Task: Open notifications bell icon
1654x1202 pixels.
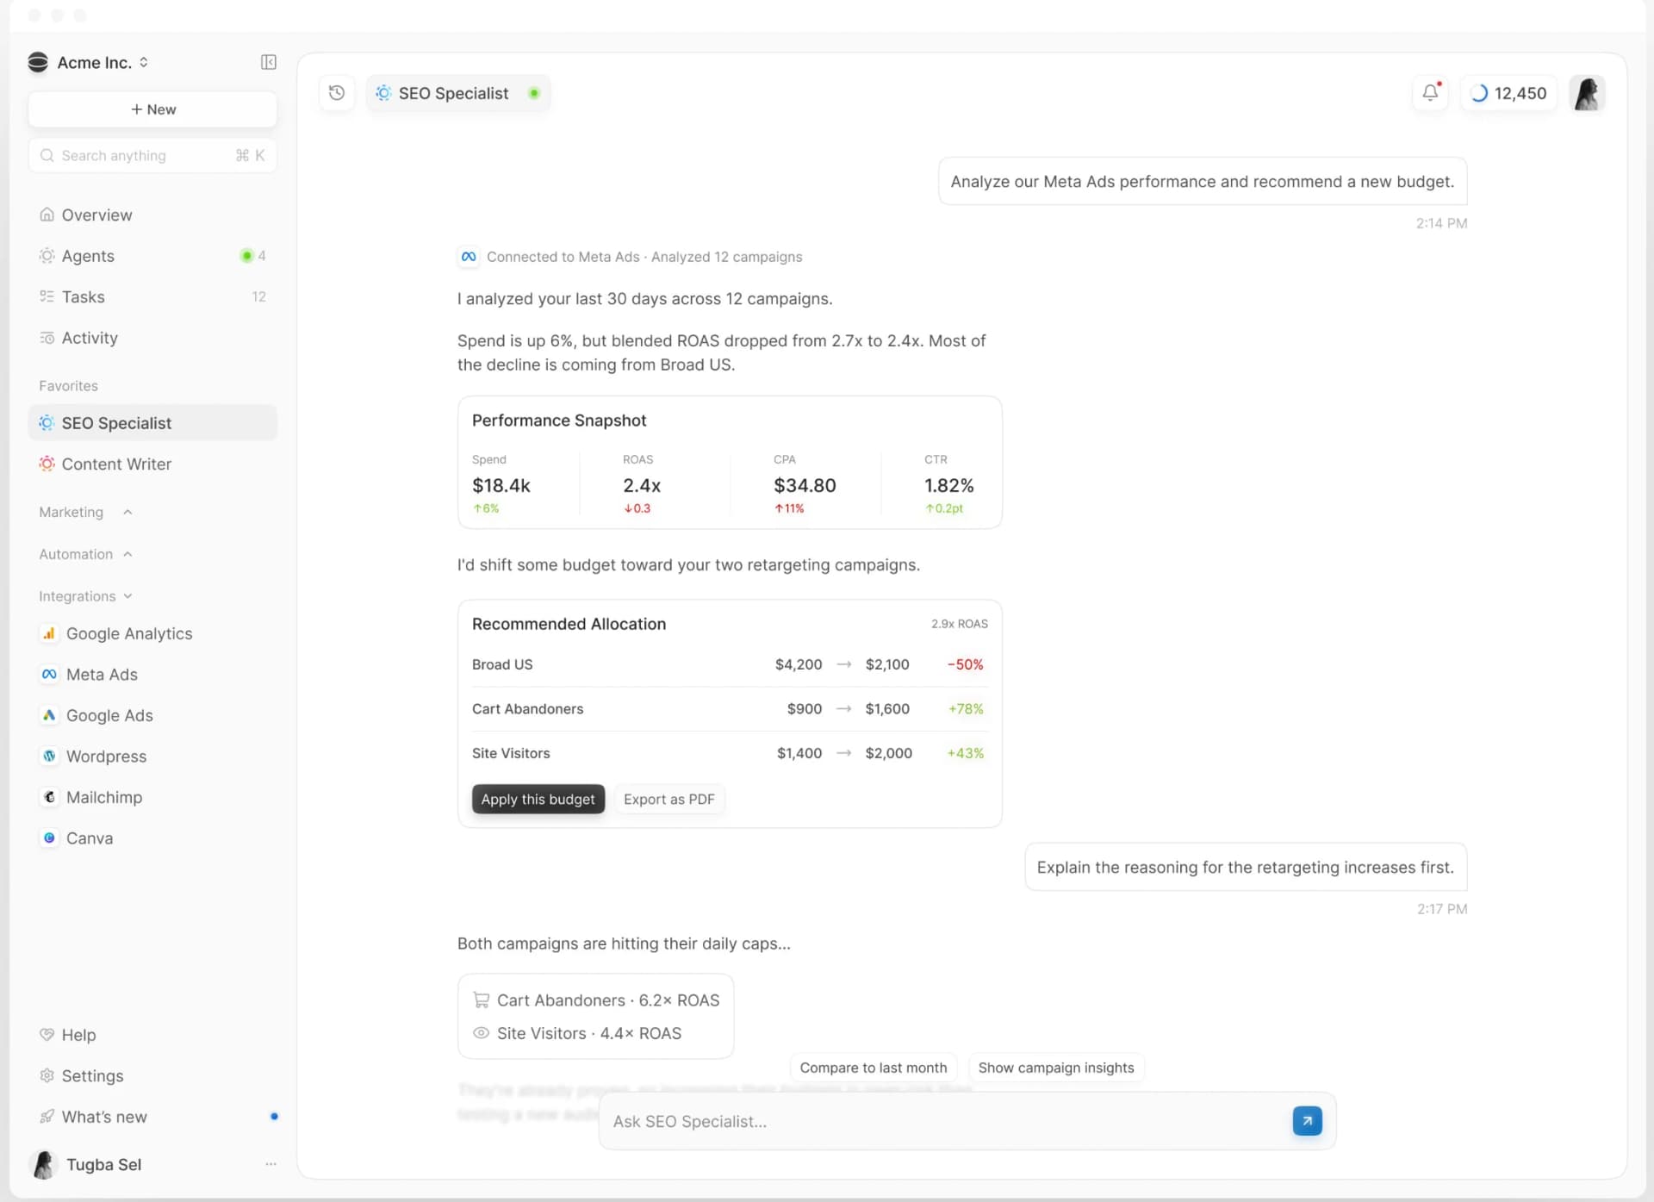Action: (1430, 92)
